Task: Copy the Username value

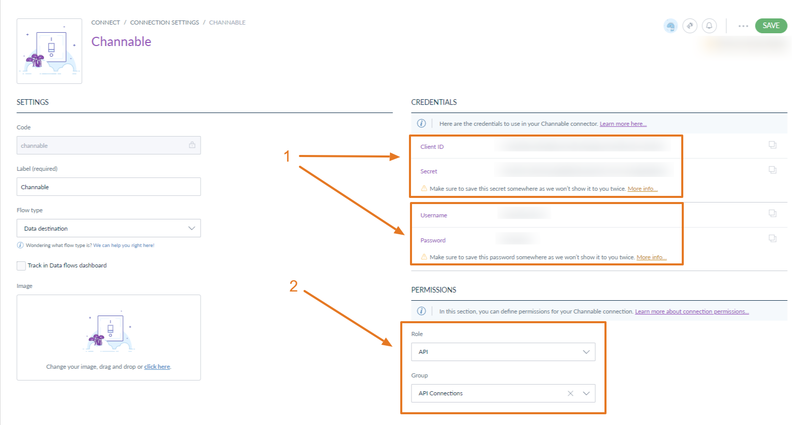Action: [x=773, y=213]
